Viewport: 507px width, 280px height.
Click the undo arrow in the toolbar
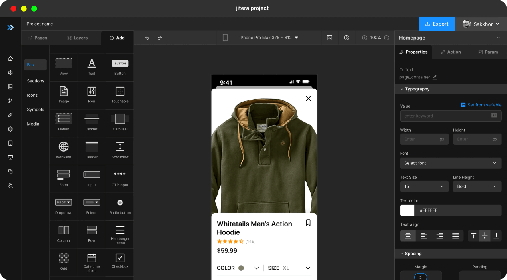(147, 38)
